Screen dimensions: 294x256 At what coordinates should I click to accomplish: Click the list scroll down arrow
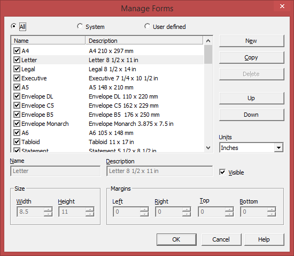[x=208, y=148]
